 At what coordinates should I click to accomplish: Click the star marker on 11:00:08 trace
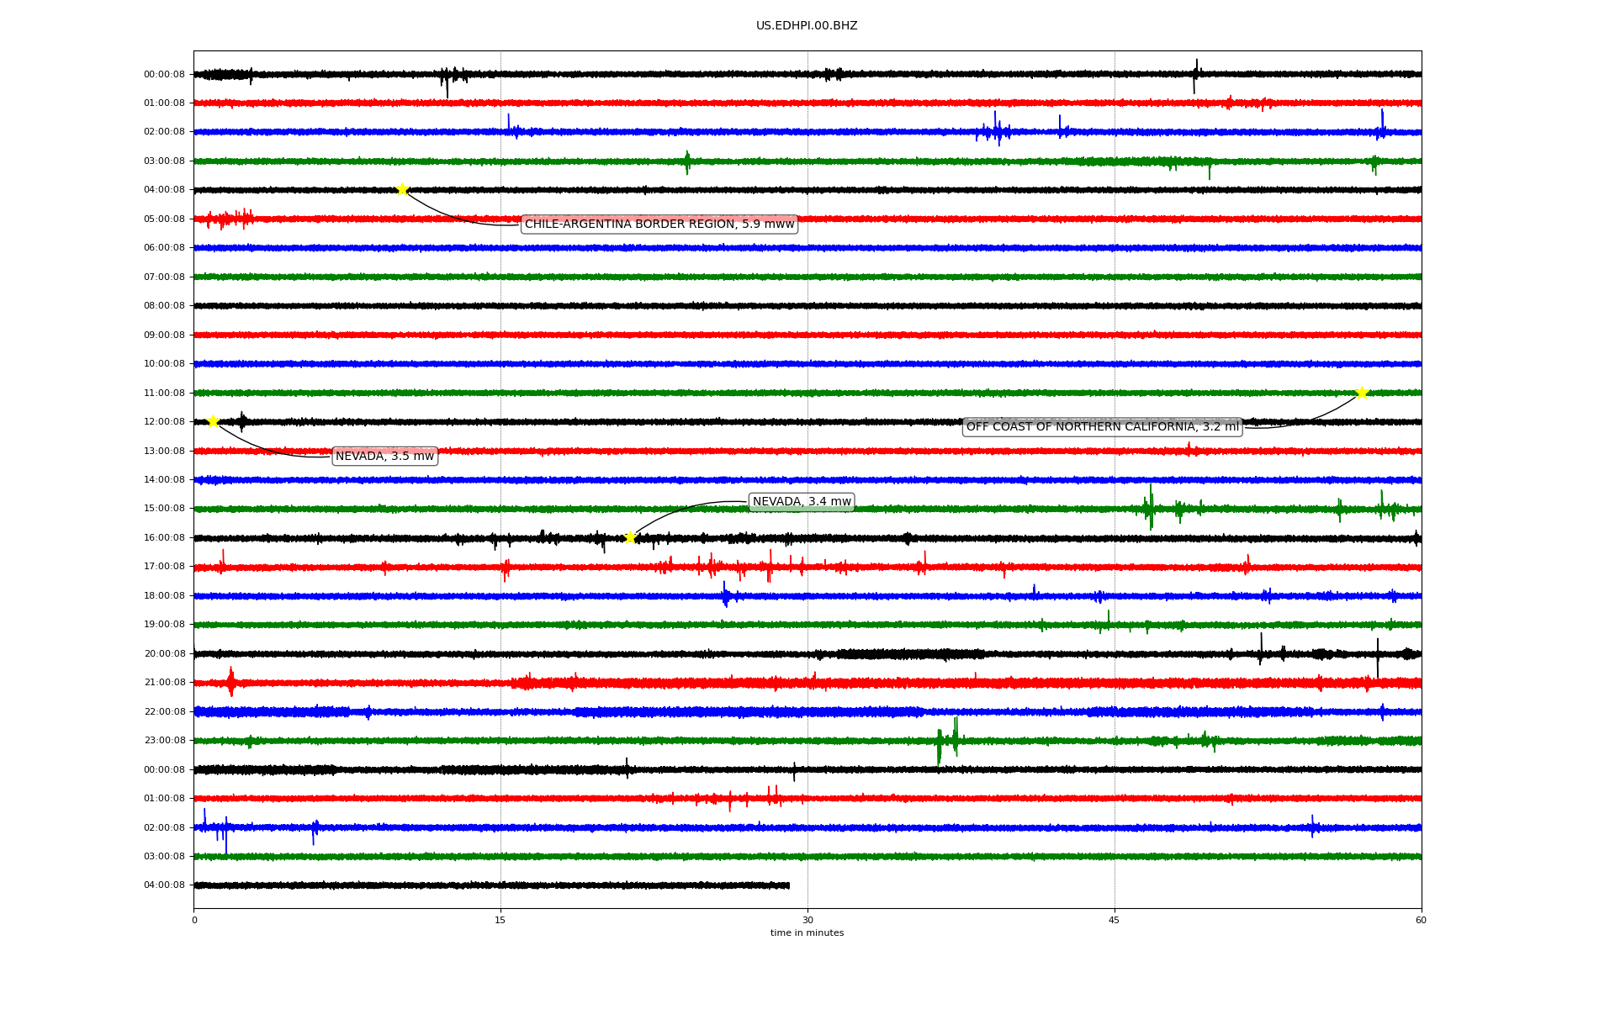coord(1362,393)
